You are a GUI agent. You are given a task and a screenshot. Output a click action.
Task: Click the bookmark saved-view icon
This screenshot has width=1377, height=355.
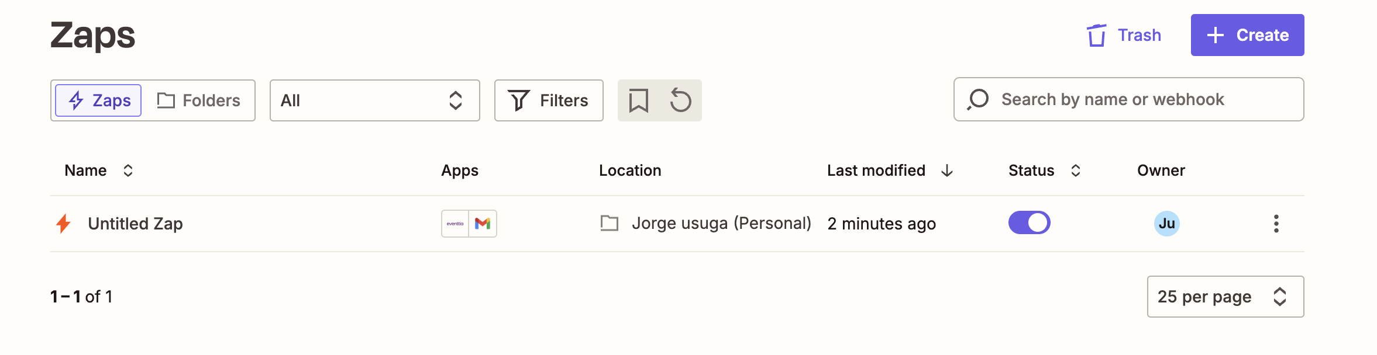pyautogui.click(x=639, y=100)
